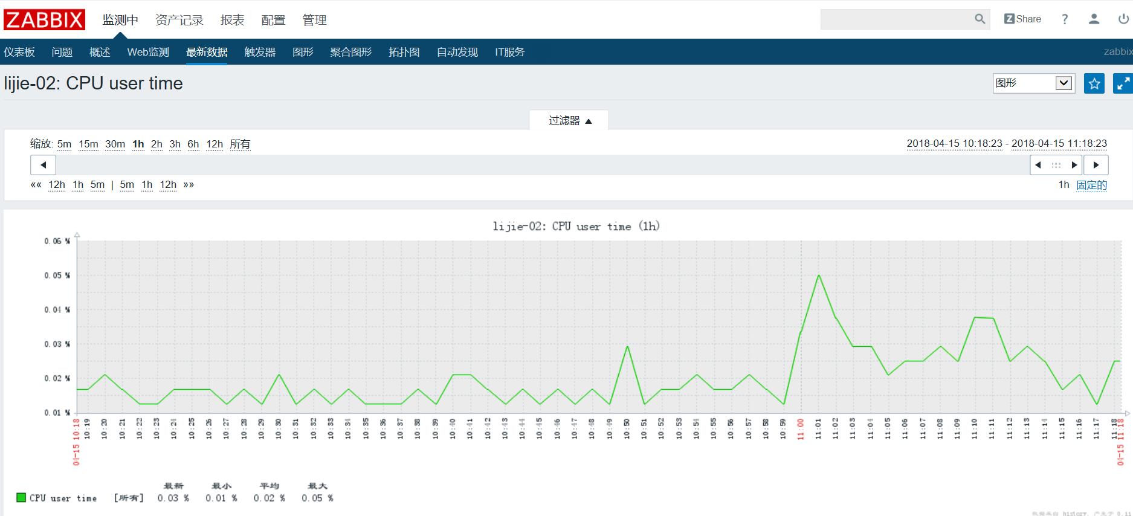Click the power logout icon
The width and height of the screenshot is (1133, 516).
tap(1123, 19)
